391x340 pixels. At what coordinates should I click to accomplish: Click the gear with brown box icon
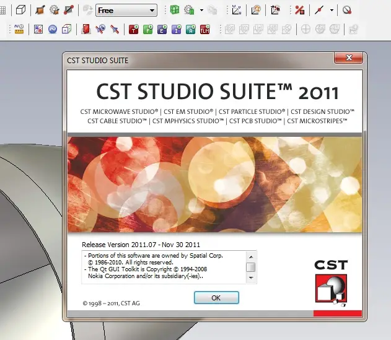pos(54,11)
